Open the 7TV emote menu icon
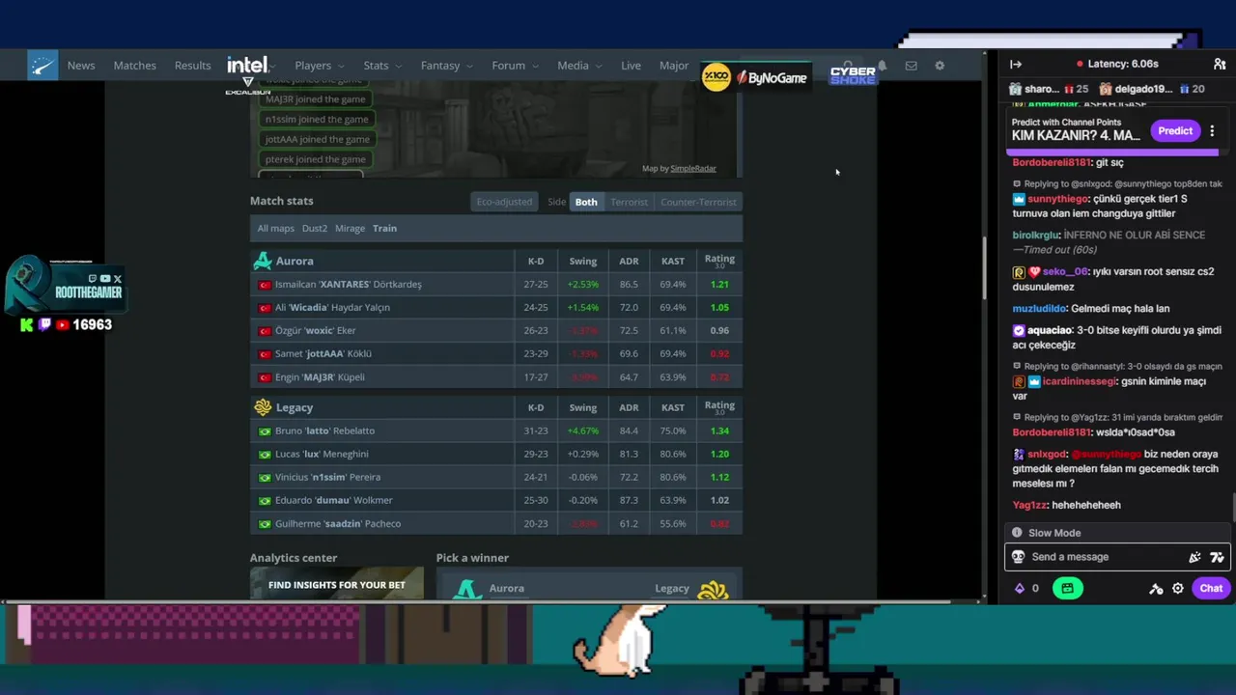 click(1217, 557)
